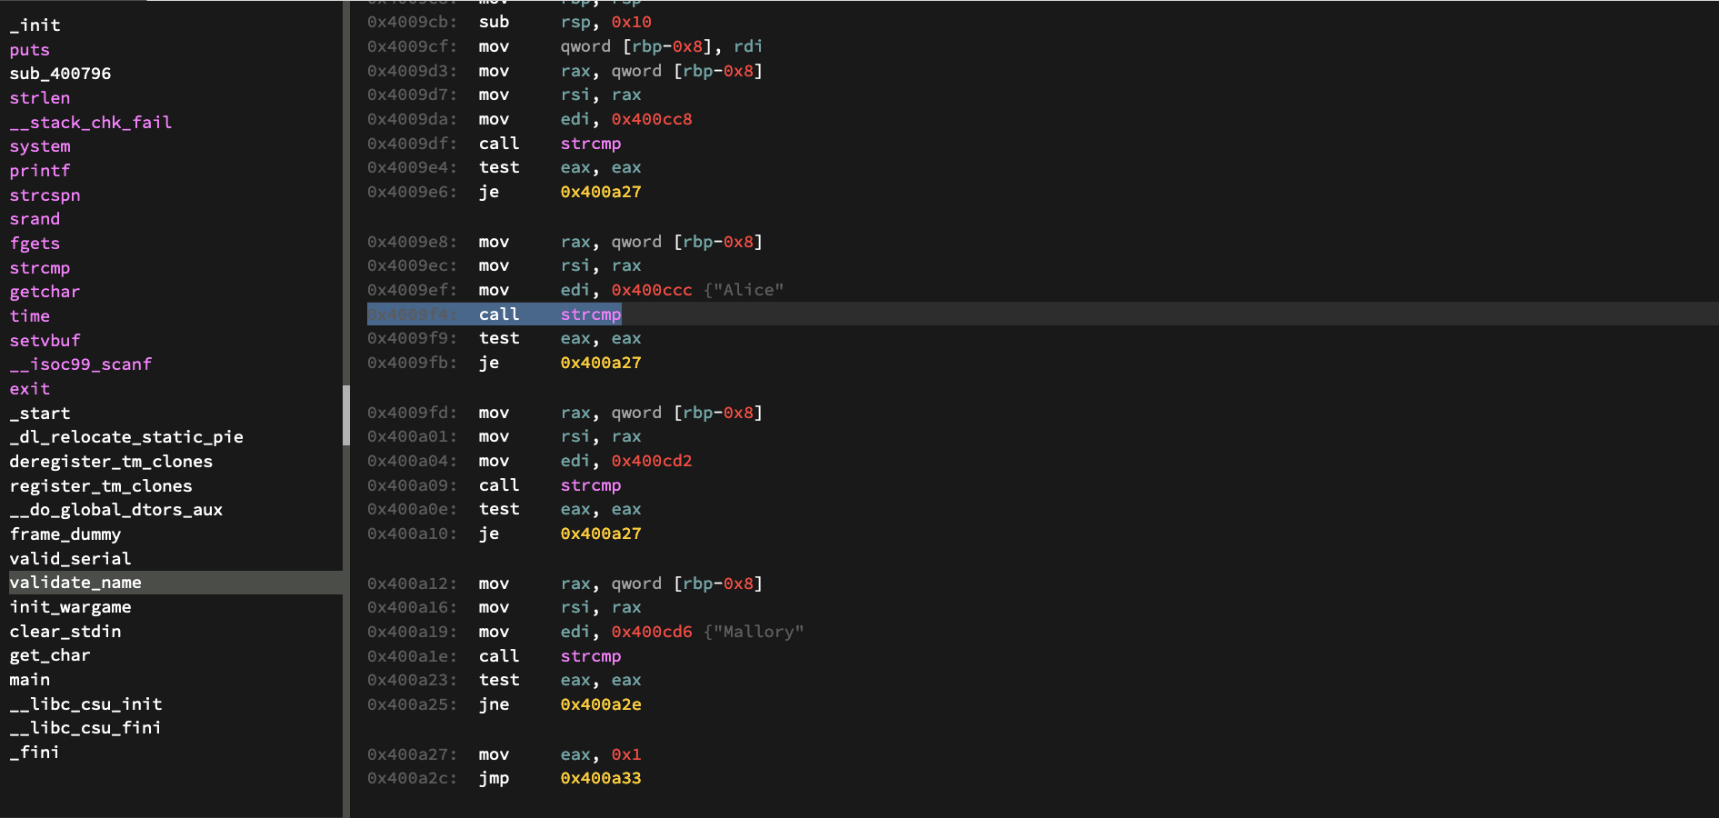1719x818 pixels.
Task: Select the valid_serial function
Action: 71,559
